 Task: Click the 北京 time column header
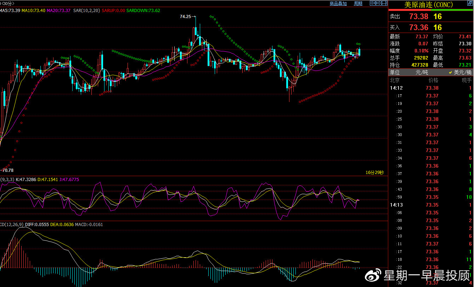point(395,80)
